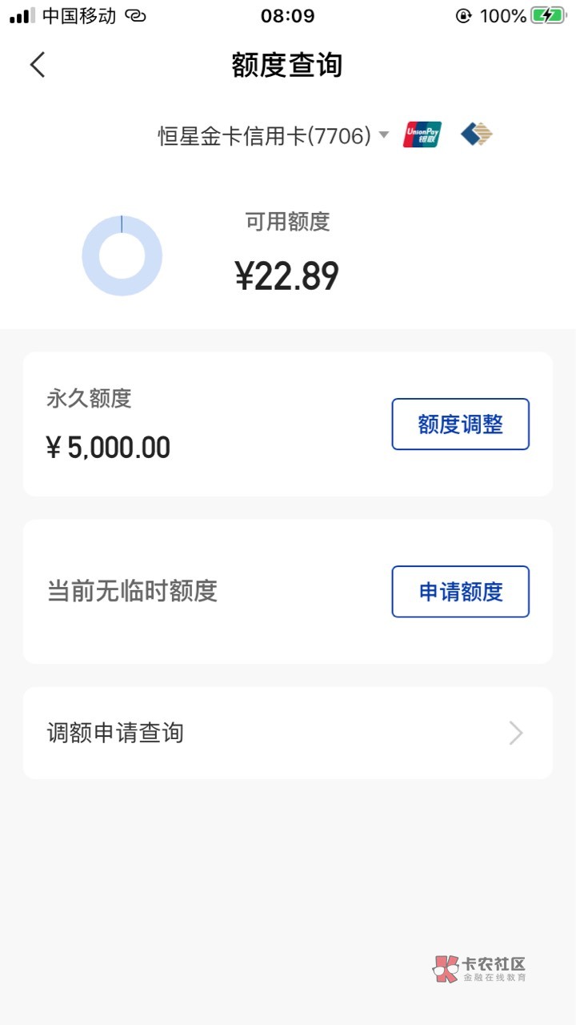
Task: Tap the blue diamond bank logo
Action: pyautogui.click(x=476, y=135)
